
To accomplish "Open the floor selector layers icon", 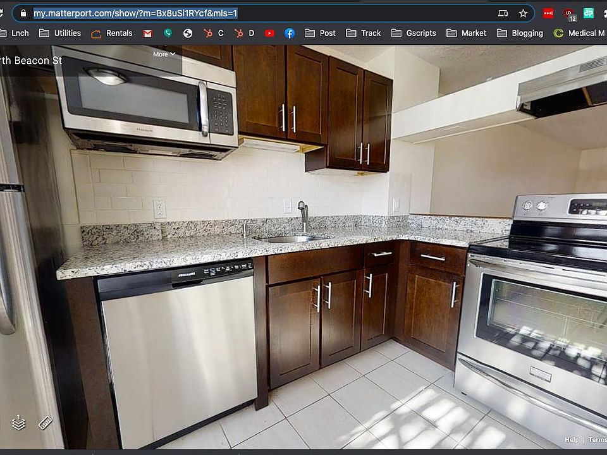I will [x=18, y=423].
